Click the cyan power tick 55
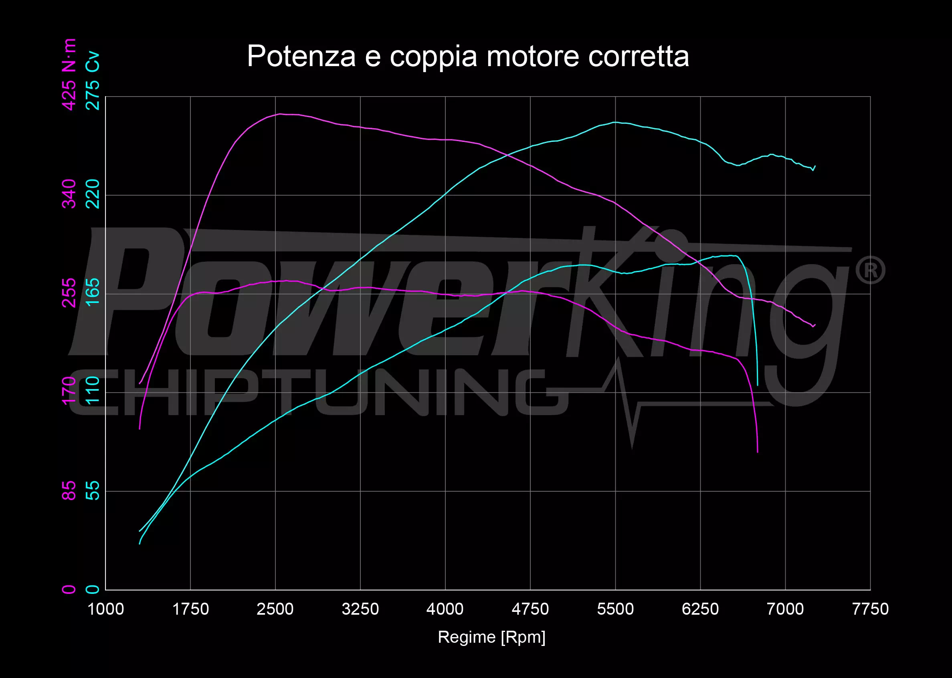952x678 pixels. tap(92, 490)
